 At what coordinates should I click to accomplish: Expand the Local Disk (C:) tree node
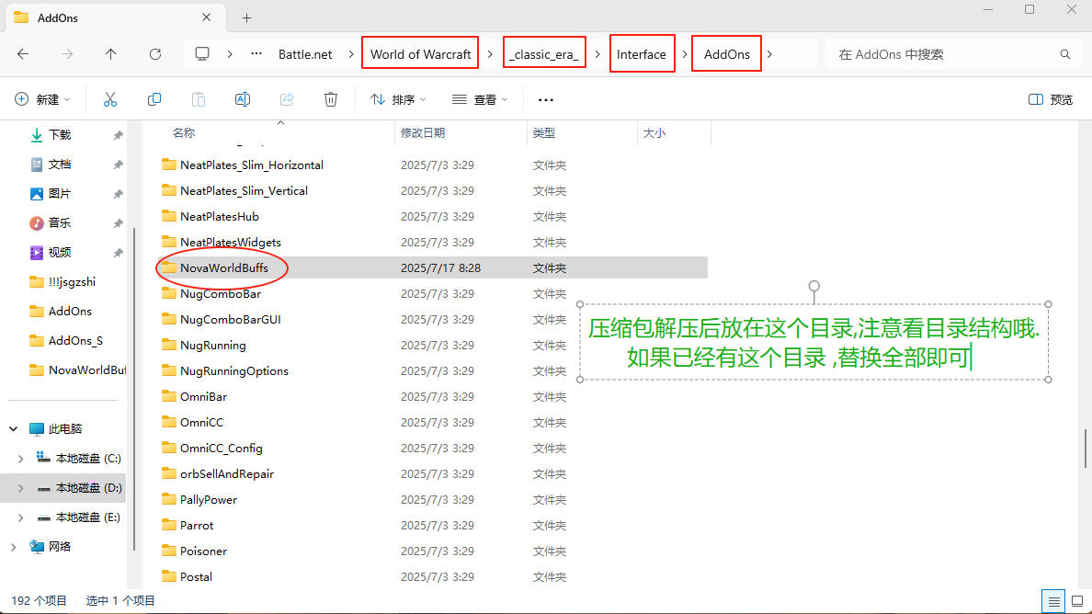click(x=21, y=458)
